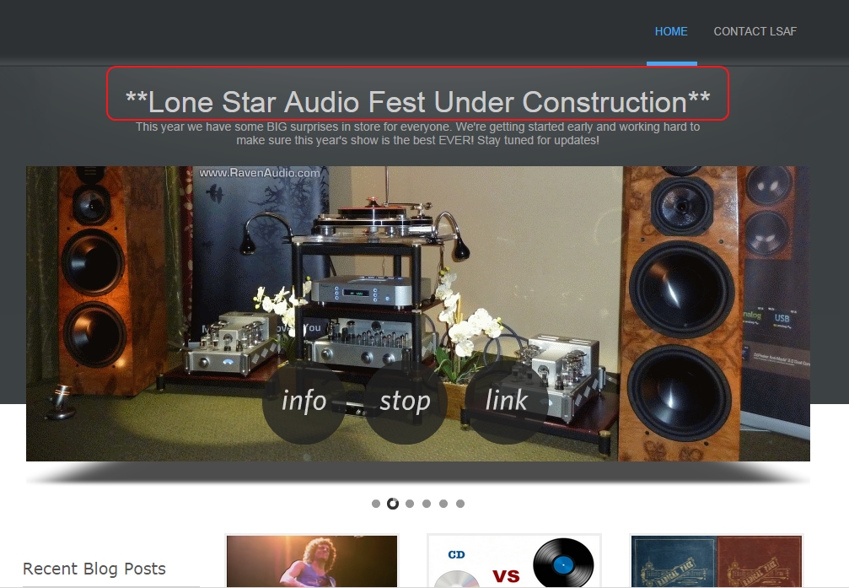Open the HOME menu item
Screen dimensions: 849x588
(671, 31)
